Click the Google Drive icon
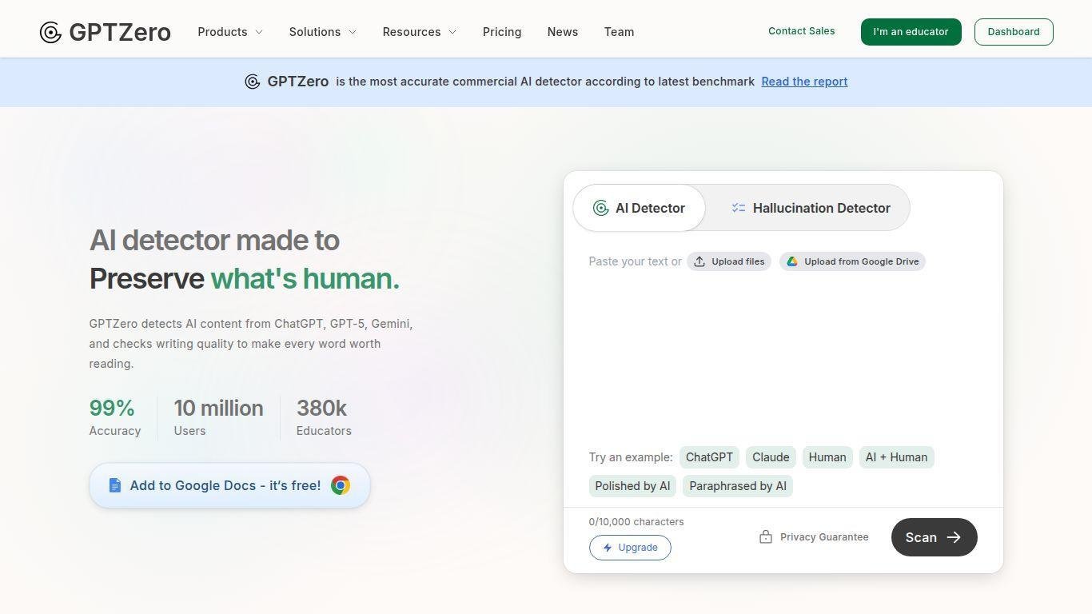Image resolution: width=1092 pixels, height=614 pixels. [x=791, y=261]
